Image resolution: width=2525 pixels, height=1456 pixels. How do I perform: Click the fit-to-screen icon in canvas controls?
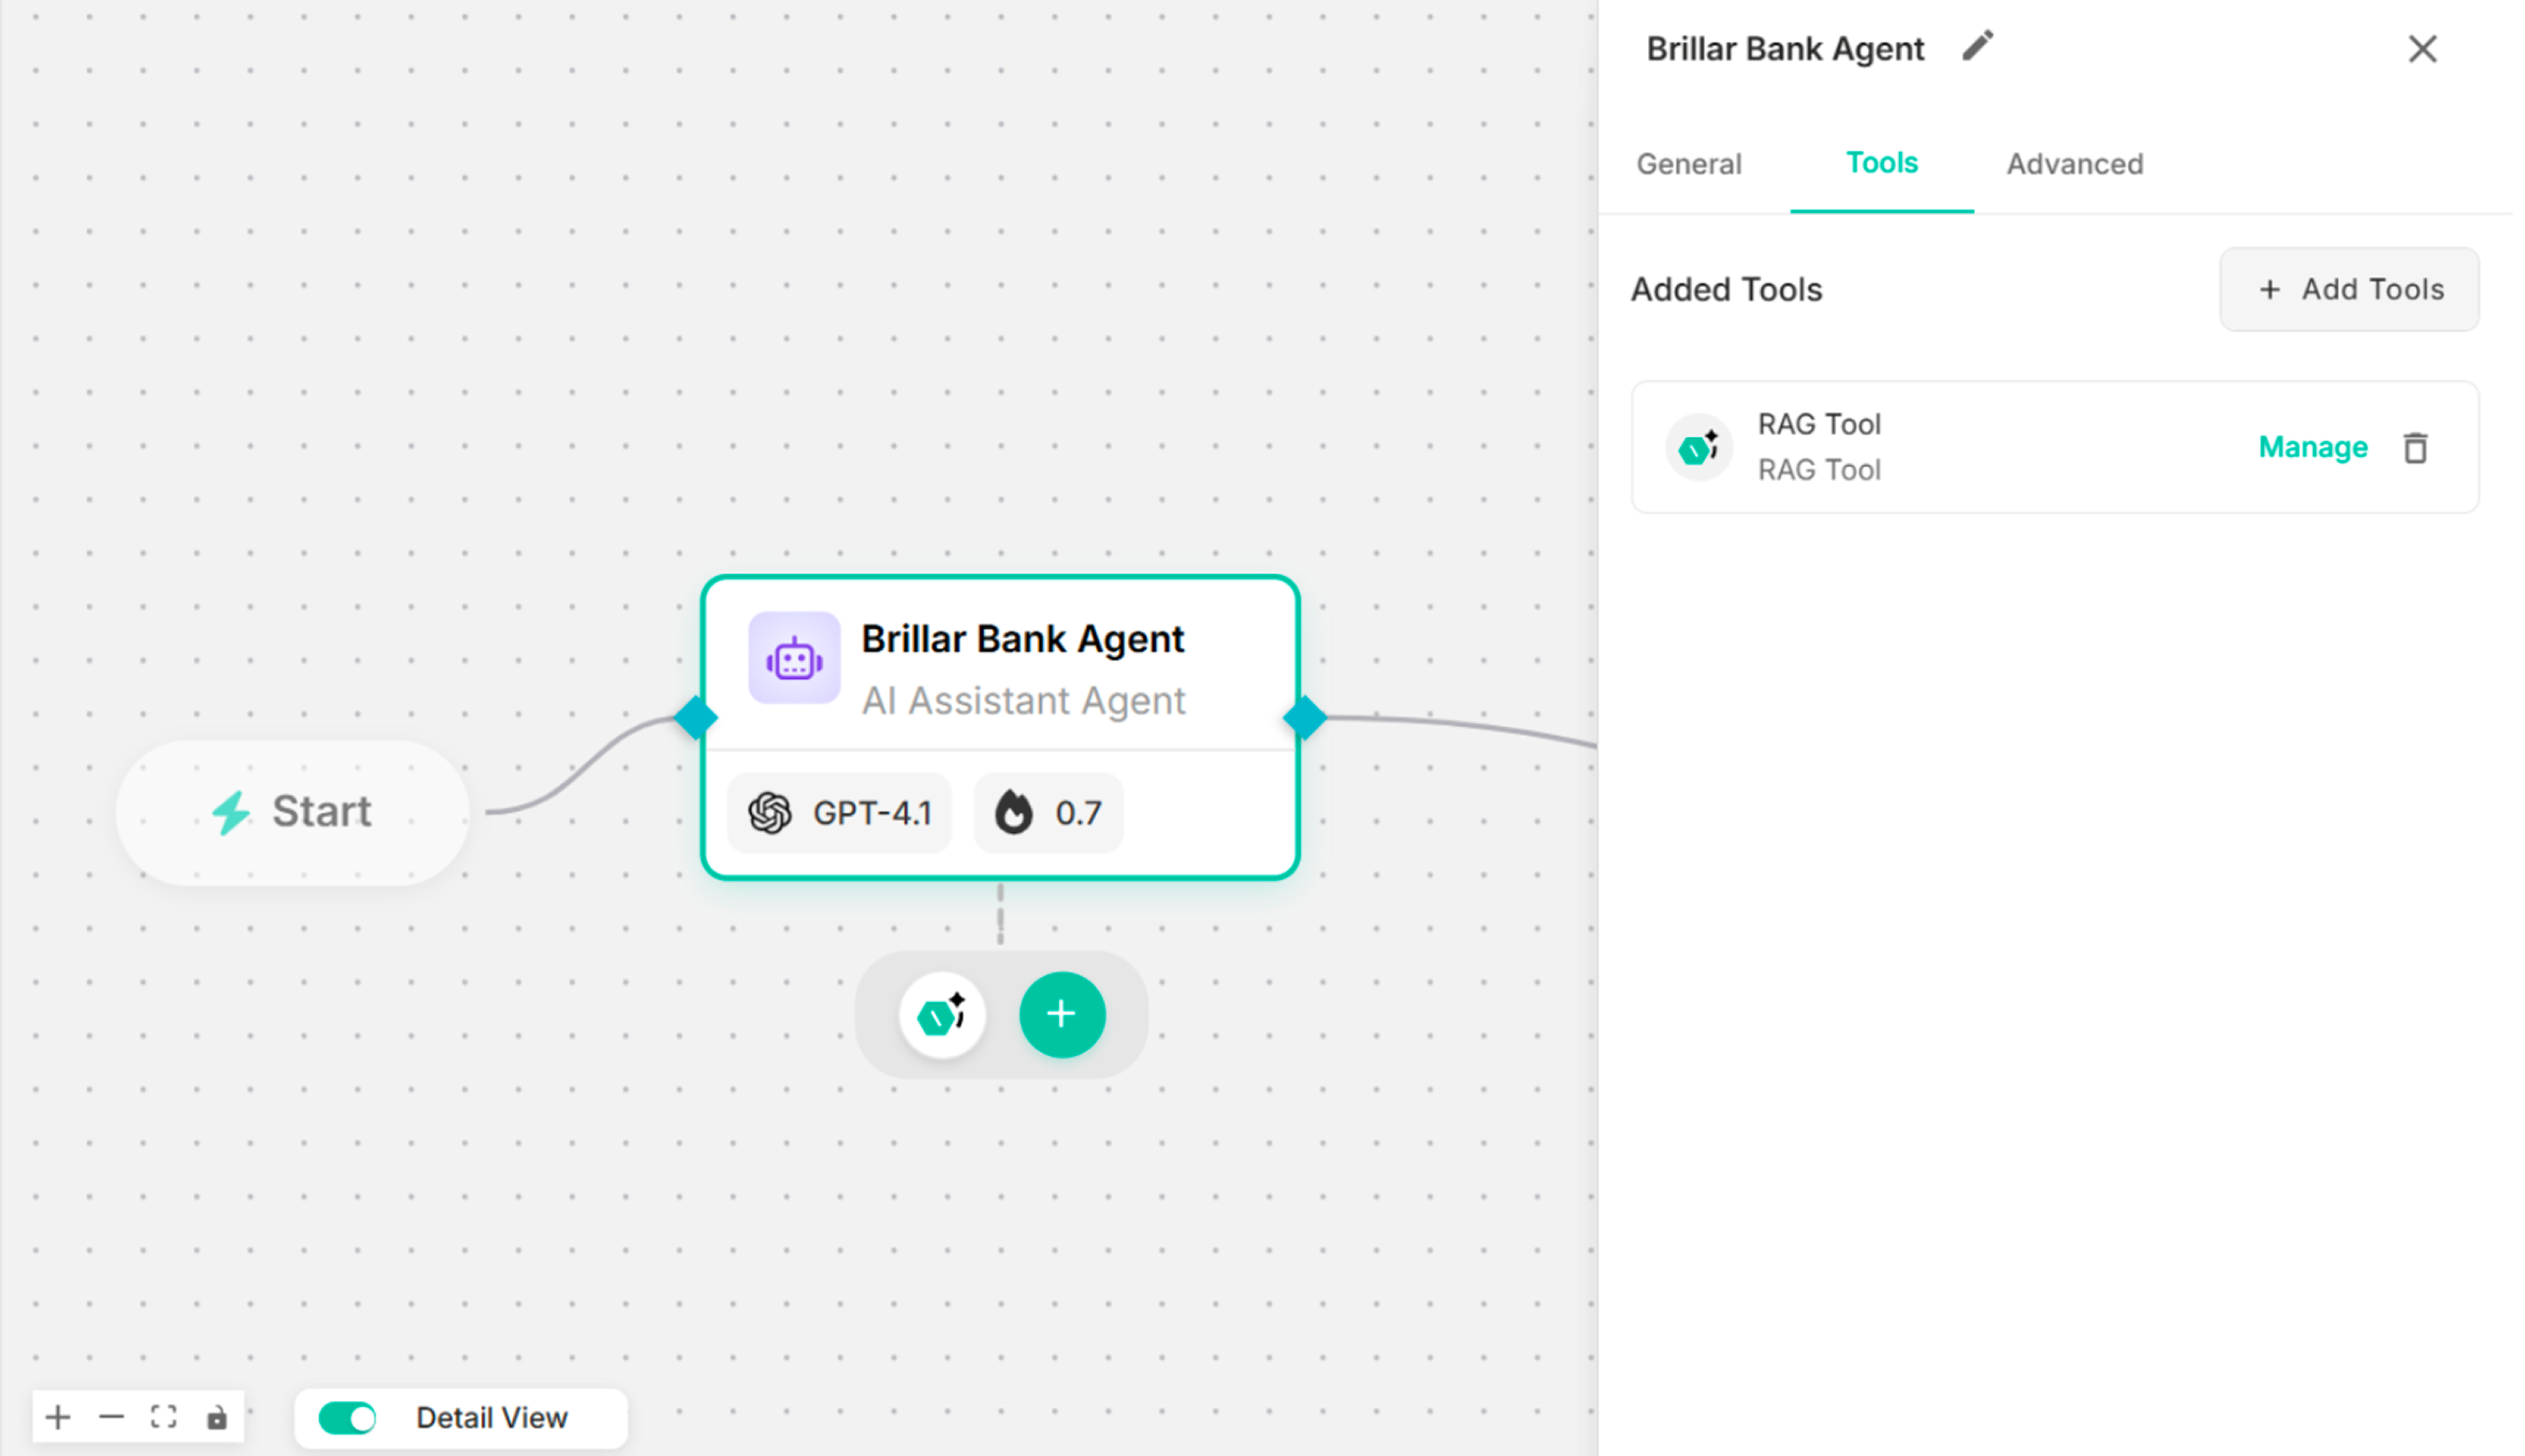(164, 1416)
